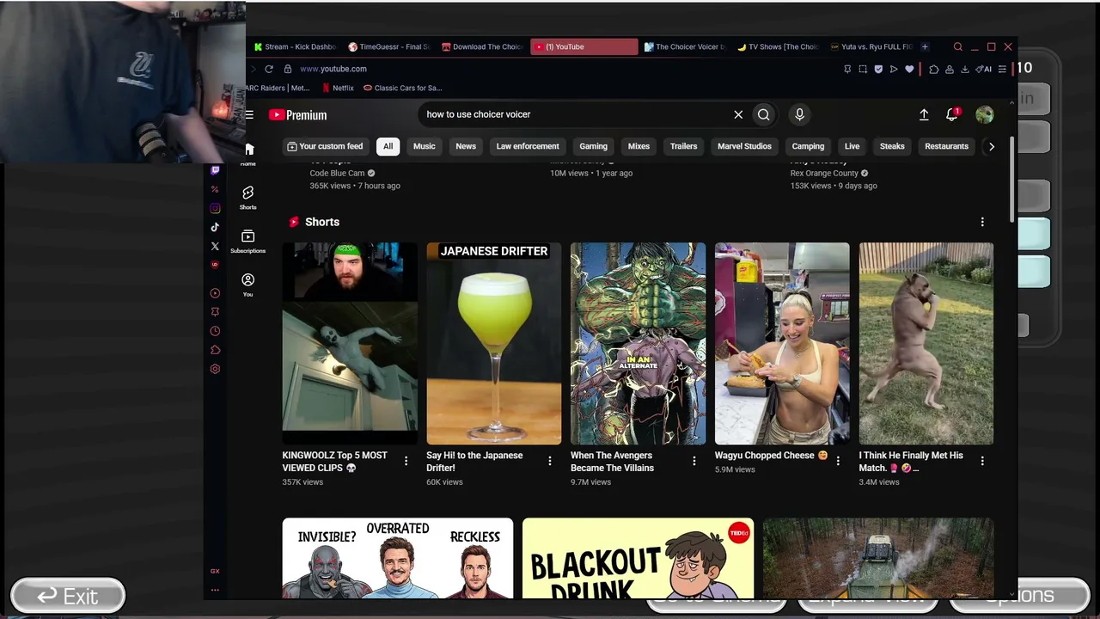Select the Music filter chip
Image resolution: width=1100 pixels, height=619 pixels.
425,146
